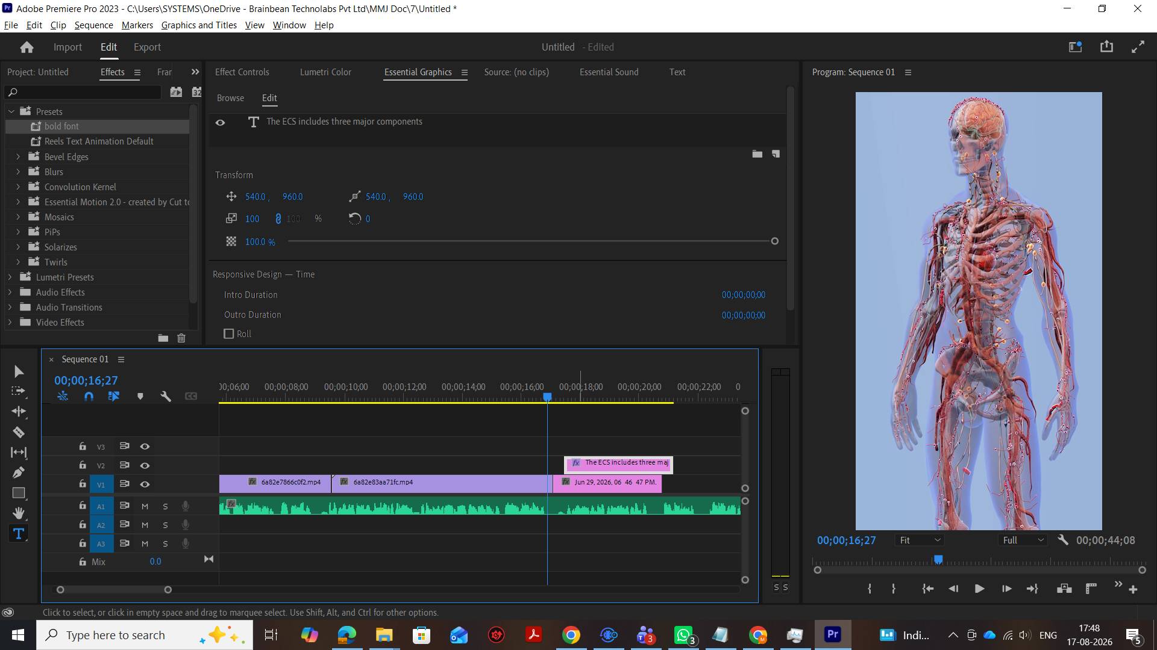Enable the Roll checkbox
Screen dimensions: 1157x650
(x=229, y=333)
